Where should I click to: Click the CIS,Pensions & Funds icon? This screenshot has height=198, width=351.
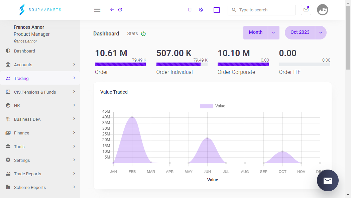(8, 92)
